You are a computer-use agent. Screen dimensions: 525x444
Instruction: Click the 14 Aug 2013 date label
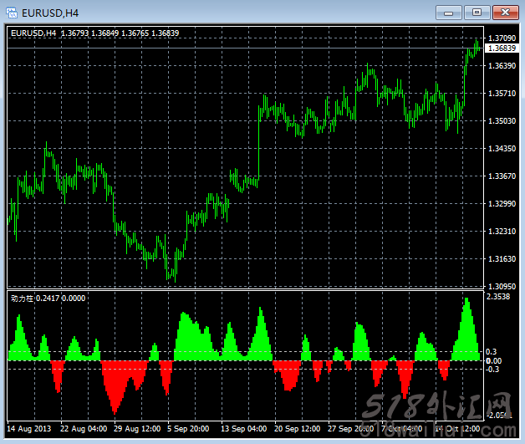(x=31, y=430)
